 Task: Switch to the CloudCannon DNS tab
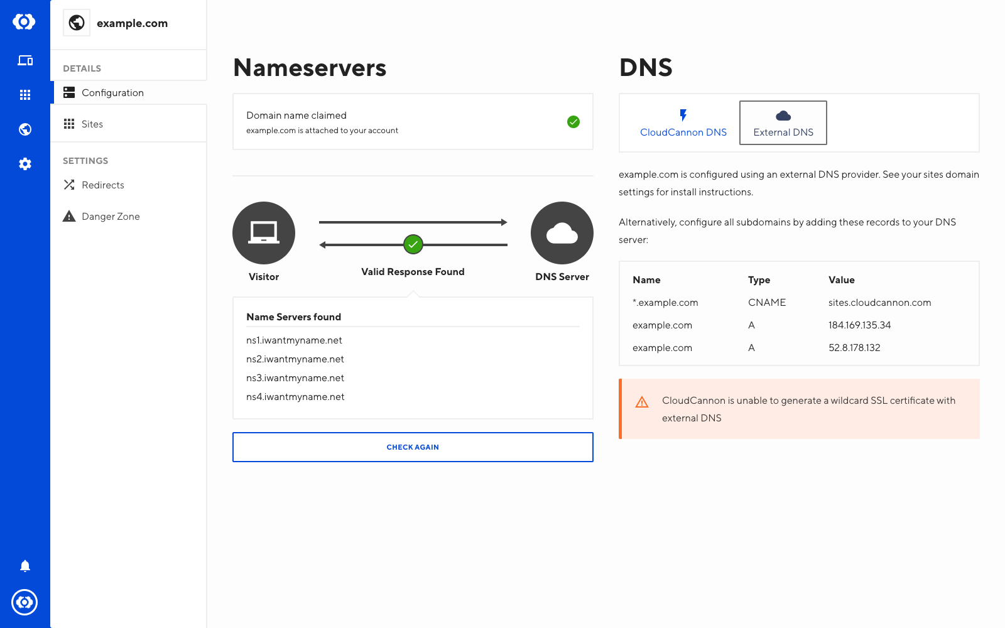click(683, 122)
